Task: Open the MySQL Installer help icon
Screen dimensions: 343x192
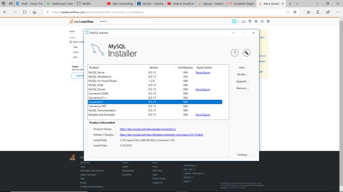Action: (x=235, y=53)
